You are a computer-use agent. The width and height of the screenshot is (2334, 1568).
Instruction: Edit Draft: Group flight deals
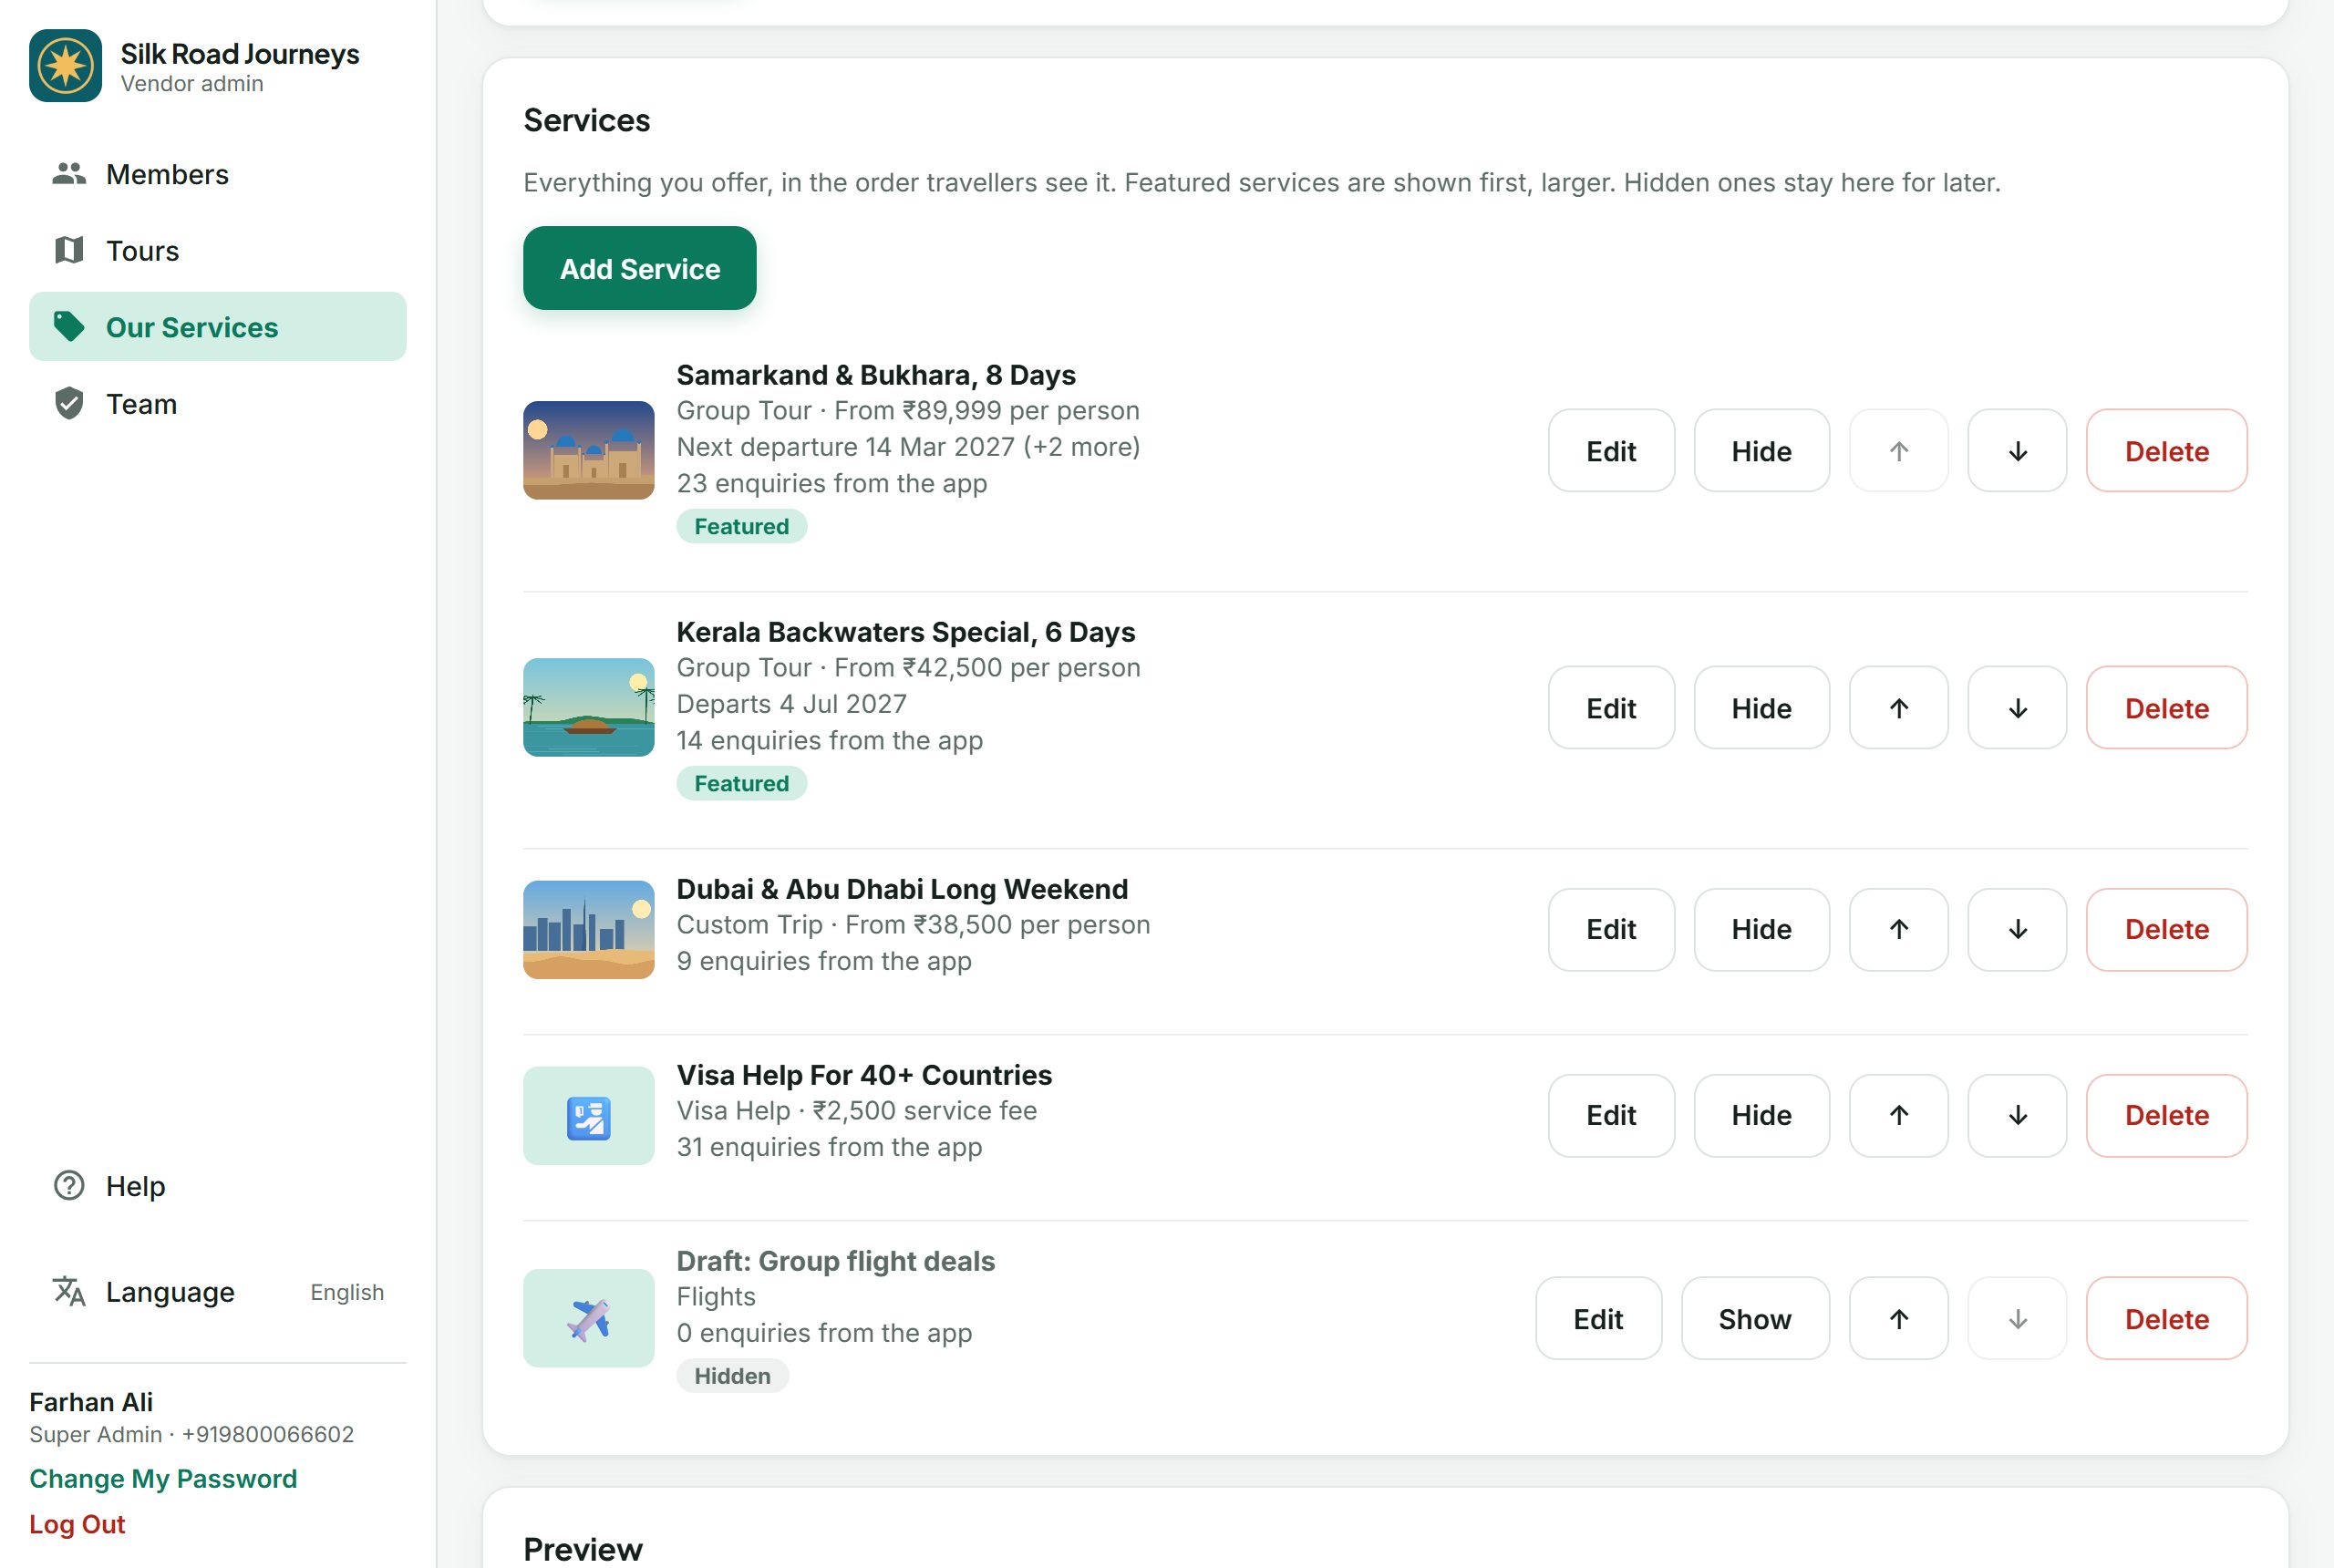(1598, 1318)
